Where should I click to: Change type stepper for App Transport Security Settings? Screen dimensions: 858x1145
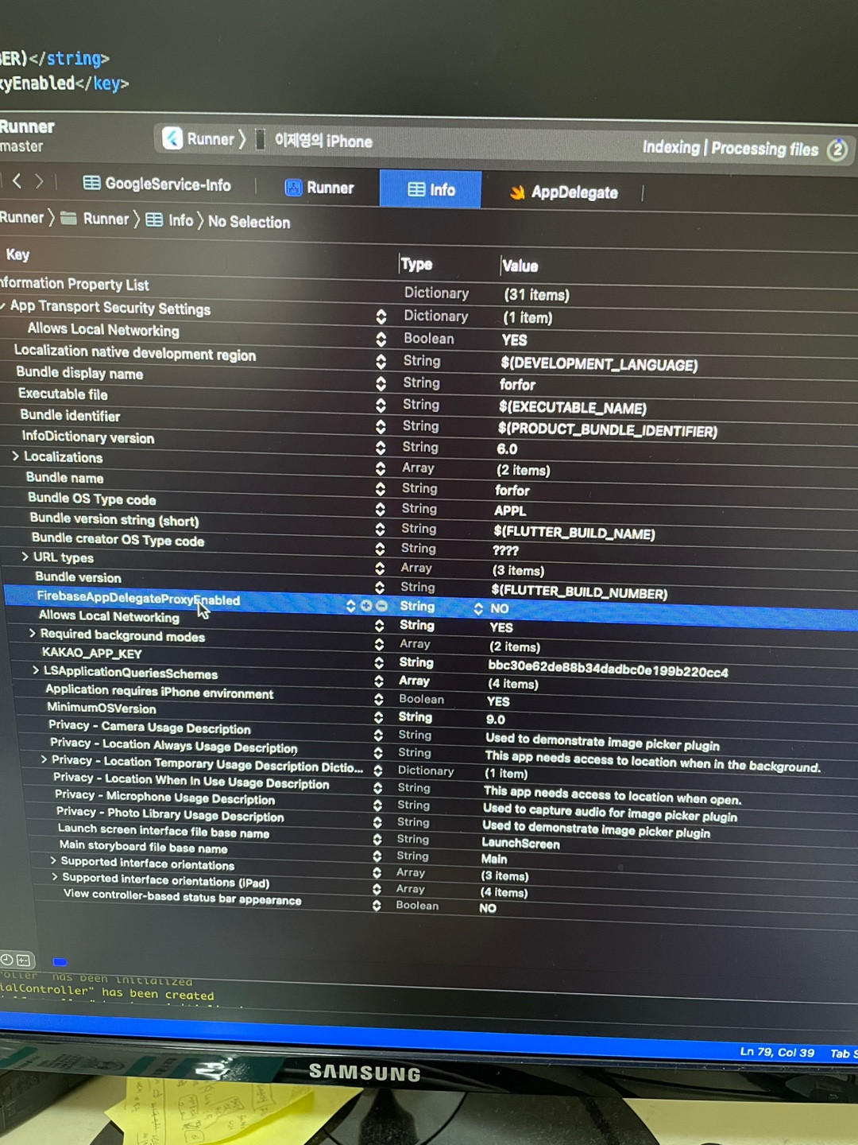381,316
